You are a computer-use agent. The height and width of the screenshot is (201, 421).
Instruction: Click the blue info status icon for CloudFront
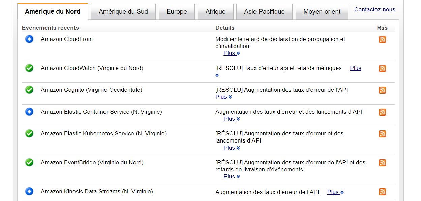point(29,39)
